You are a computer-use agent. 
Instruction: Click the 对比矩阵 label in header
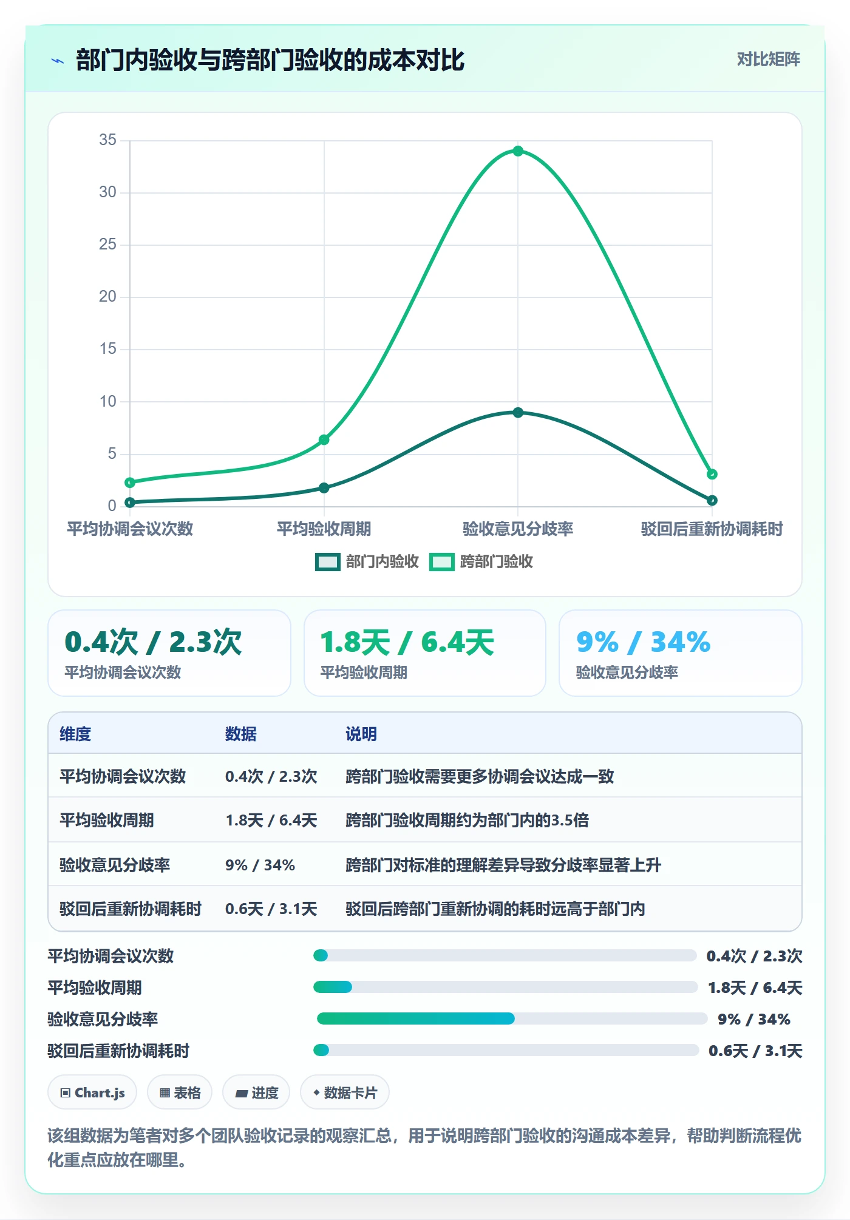tap(768, 59)
